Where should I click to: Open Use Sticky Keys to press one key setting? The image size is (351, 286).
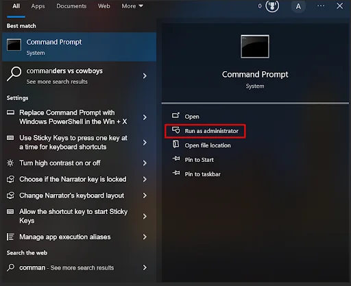click(80, 143)
